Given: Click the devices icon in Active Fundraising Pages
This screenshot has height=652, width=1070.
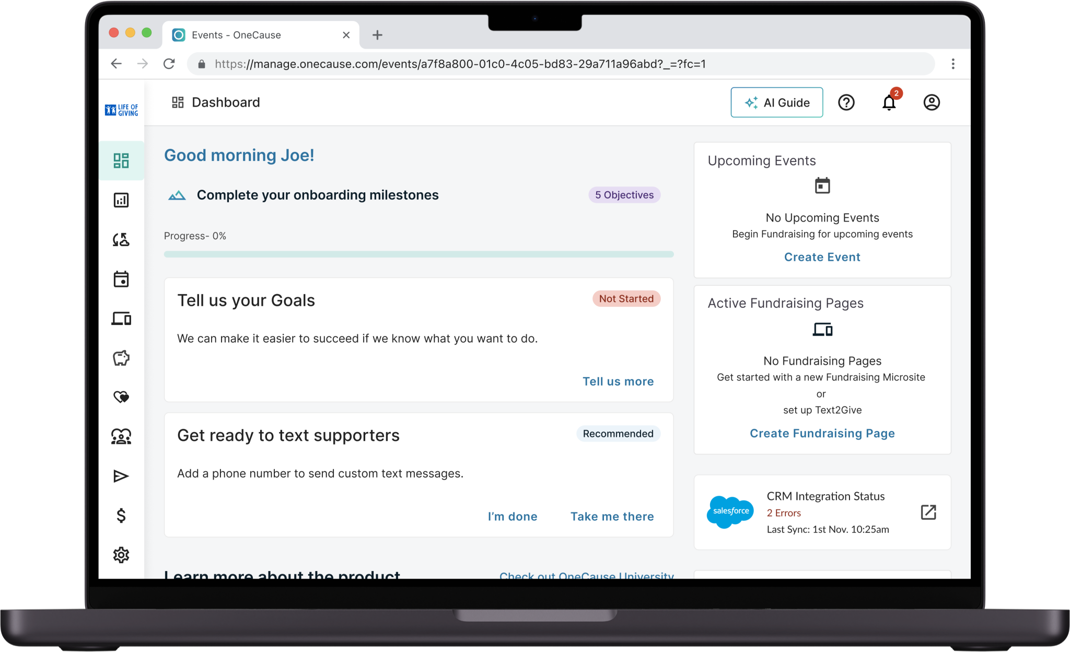Looking at the screenshot, I should pyautogui.click(x=822, y=329).
